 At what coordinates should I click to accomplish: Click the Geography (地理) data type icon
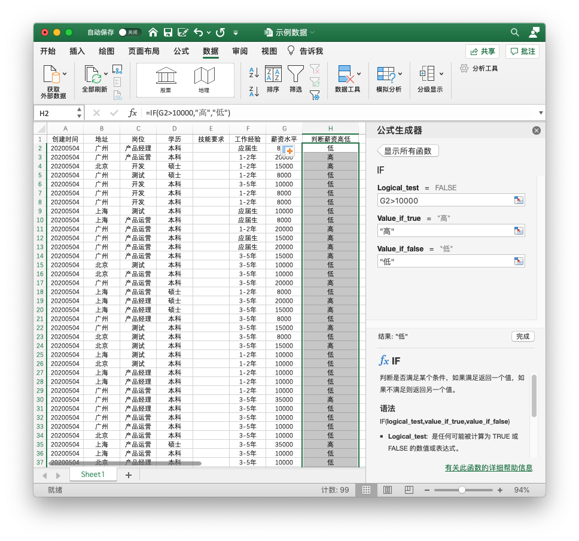[204, 76]
